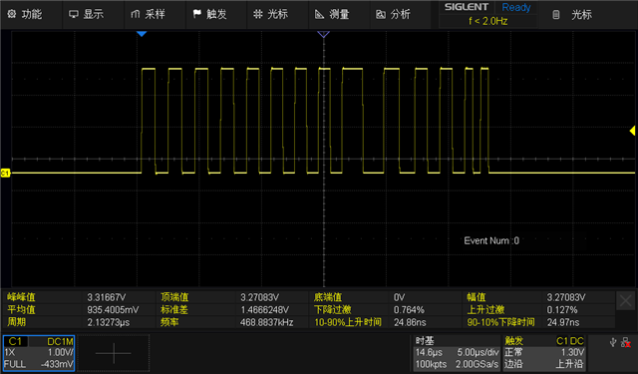This screenshot has height=374, width=638.
Task: Click the plus button to add a channel
Action: point(113,353)
